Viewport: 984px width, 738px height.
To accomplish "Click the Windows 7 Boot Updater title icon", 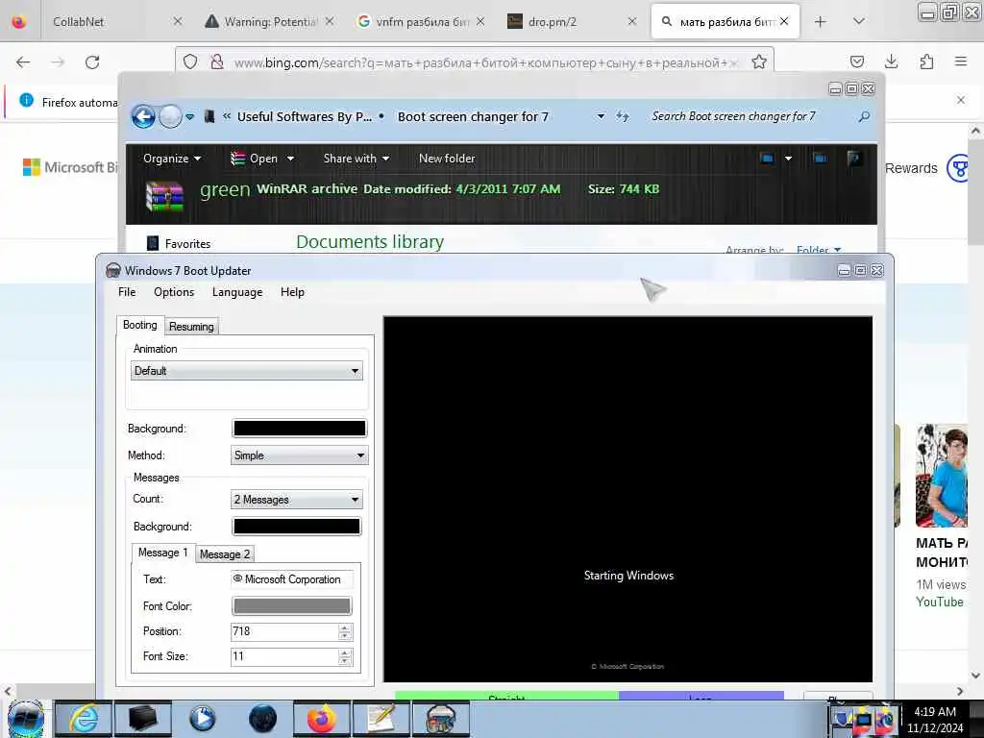I will click(113, 270).
